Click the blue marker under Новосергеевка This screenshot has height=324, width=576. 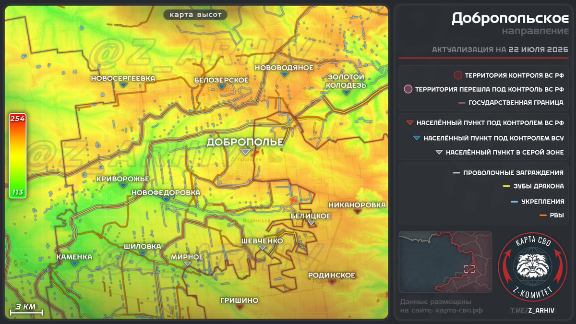coord(124,85)
